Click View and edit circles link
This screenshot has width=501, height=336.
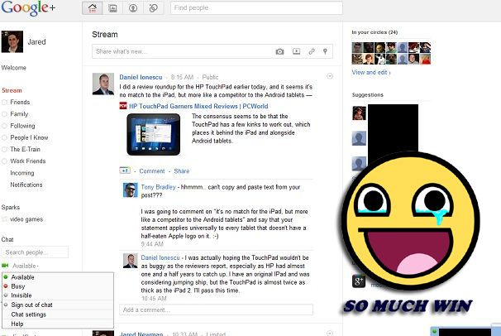371,72
